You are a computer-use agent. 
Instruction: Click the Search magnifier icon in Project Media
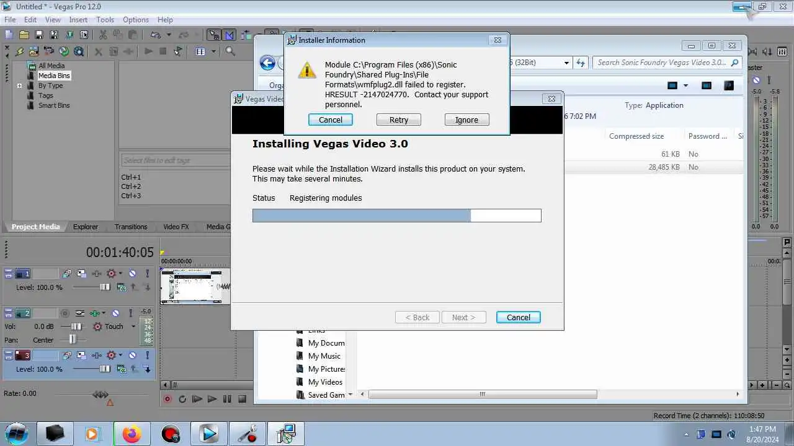click(x=230, y=51)
